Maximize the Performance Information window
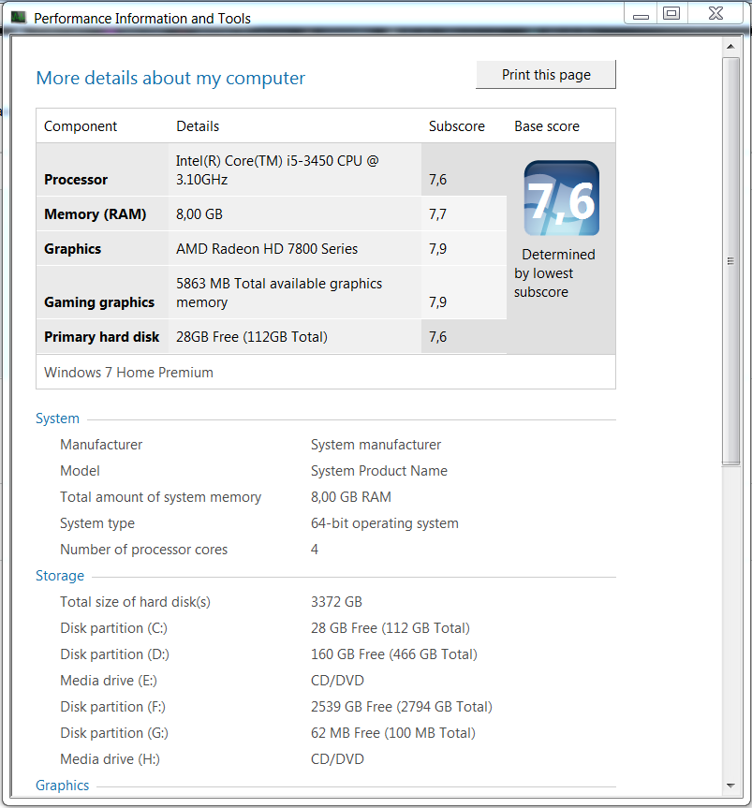The image size is (752, 808). [x=671, y=14]
